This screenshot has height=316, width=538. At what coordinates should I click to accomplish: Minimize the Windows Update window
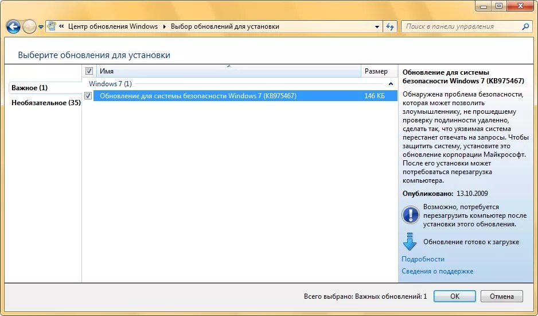tap(484, 6)
